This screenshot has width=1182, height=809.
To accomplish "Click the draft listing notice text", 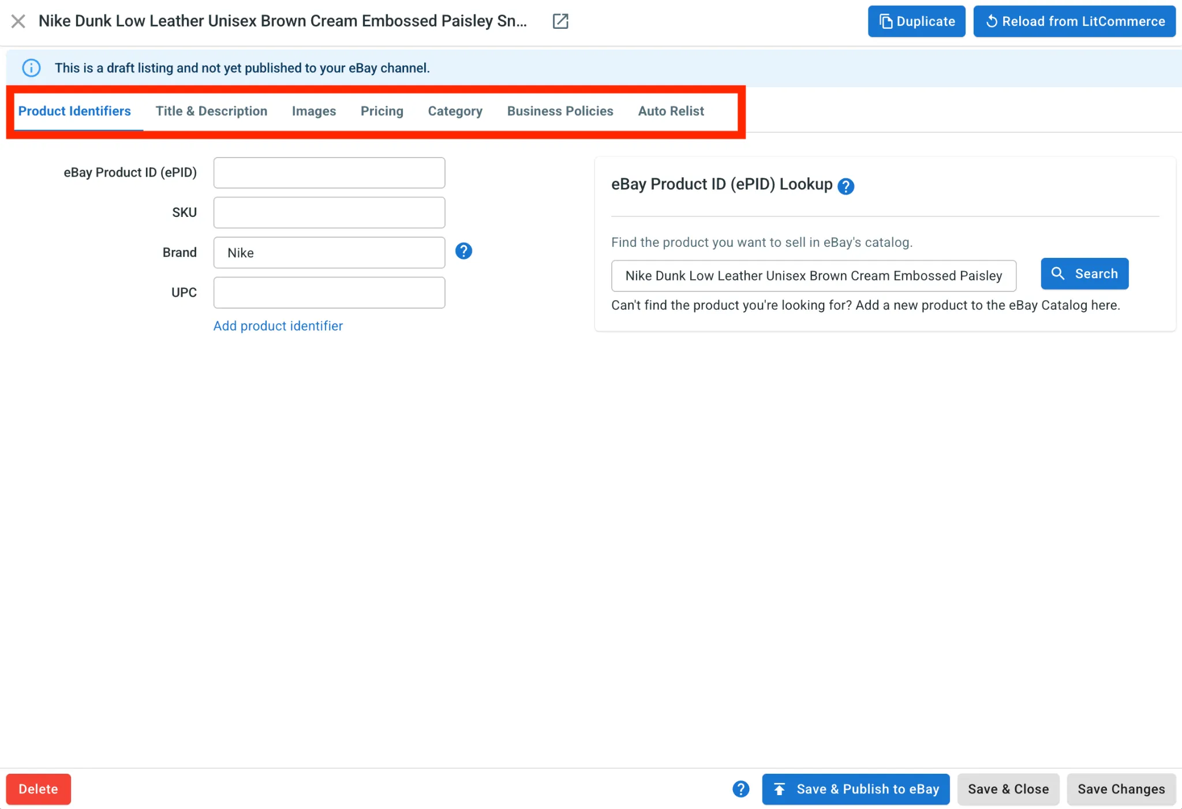I will tap(242, 68).
